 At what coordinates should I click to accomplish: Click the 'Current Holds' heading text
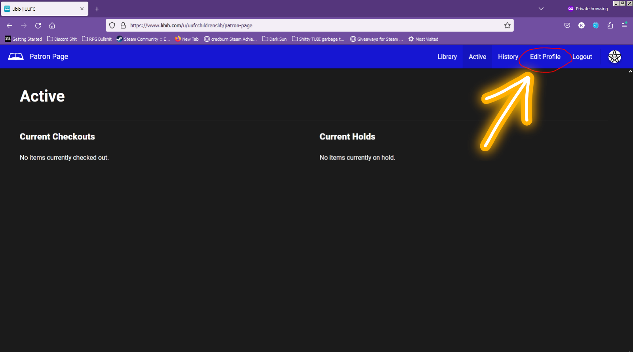click(x=348, y=137)
